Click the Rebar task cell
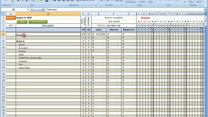 48,55
